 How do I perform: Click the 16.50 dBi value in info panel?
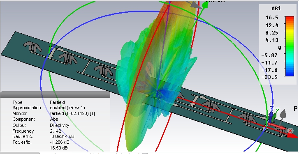click(59, 148)
